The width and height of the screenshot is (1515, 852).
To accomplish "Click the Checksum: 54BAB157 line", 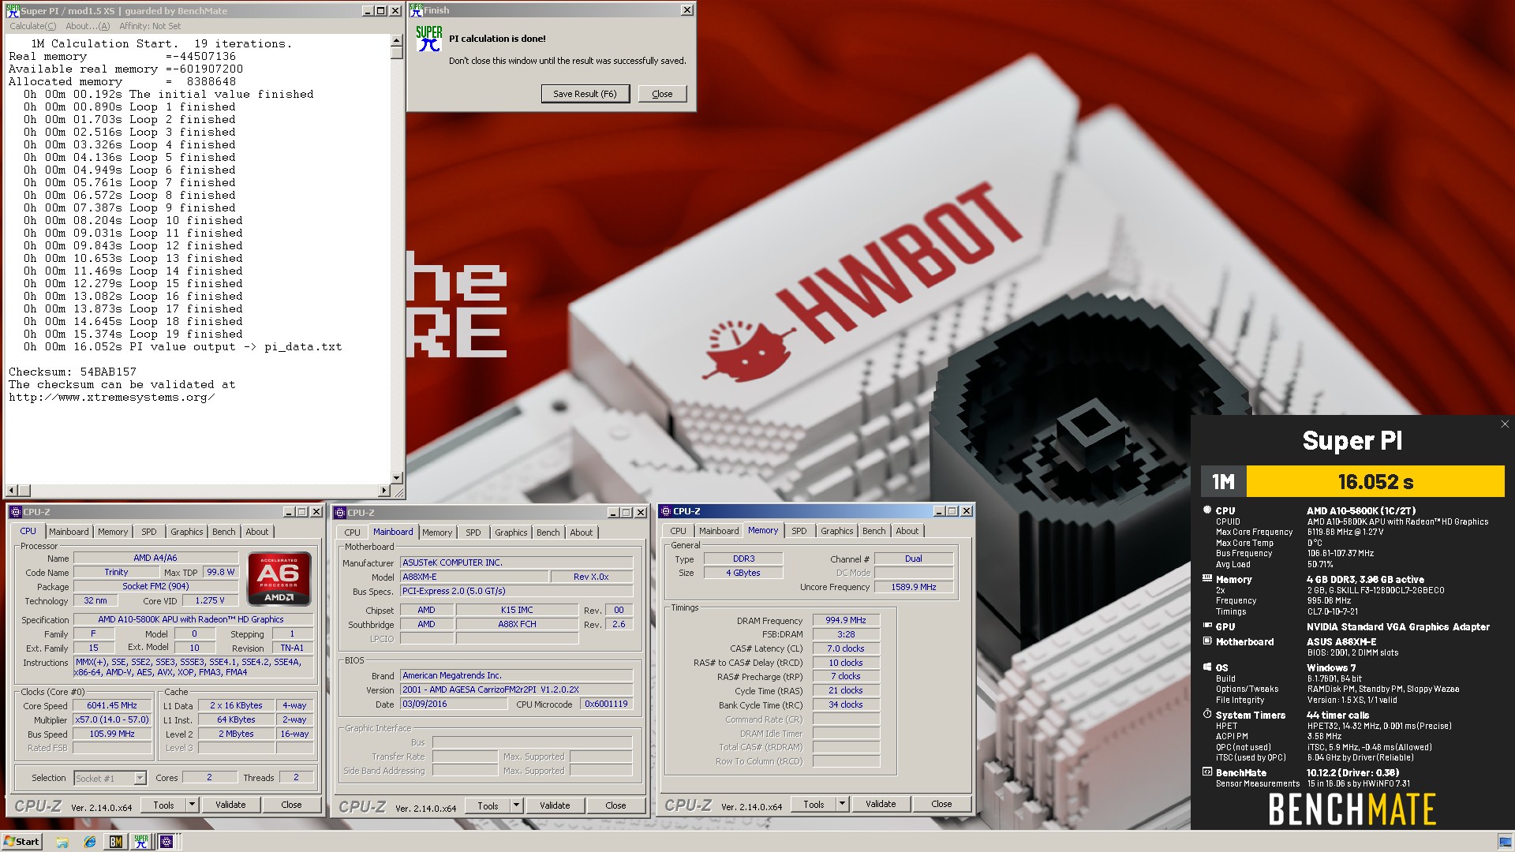I will (73, 372).
